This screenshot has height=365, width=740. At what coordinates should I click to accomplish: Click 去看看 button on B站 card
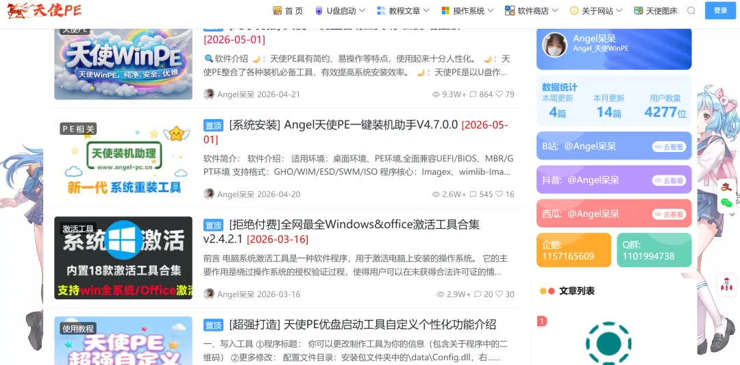coord(669,147)
